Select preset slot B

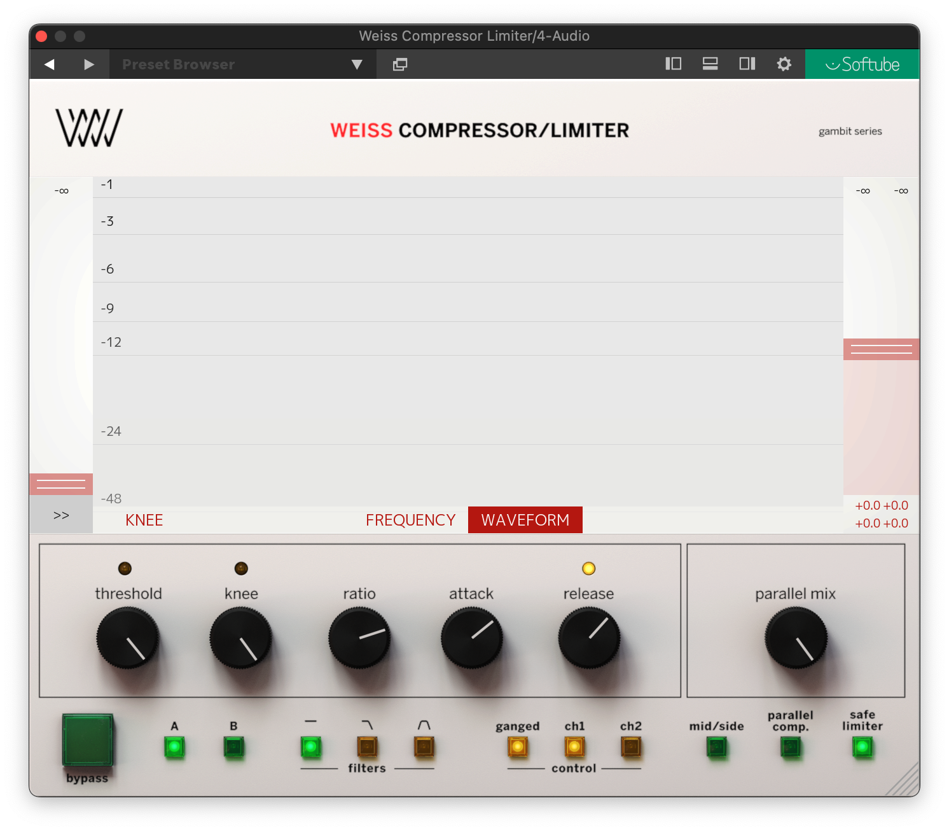[233, 746]
